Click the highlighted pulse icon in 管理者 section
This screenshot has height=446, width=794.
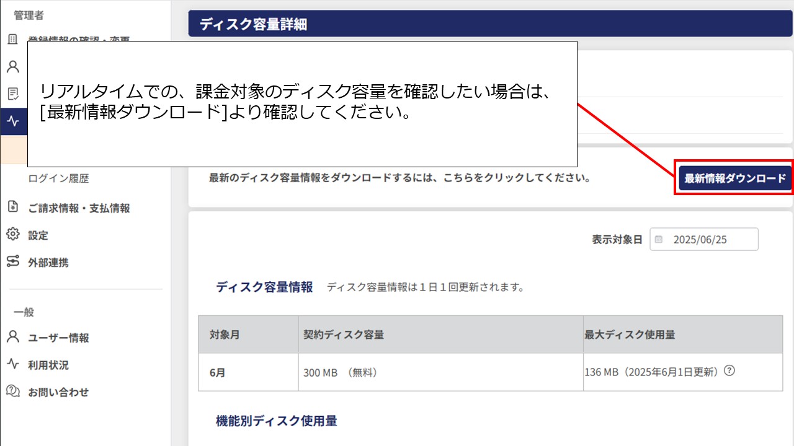click(x=12, y=121)
